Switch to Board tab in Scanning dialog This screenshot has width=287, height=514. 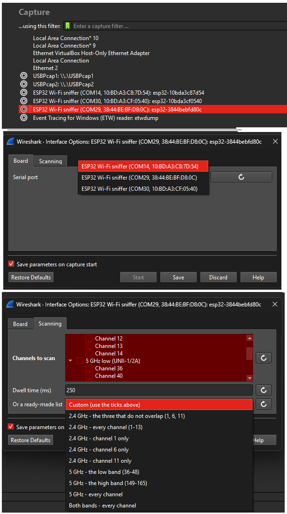tap(20, 324)
